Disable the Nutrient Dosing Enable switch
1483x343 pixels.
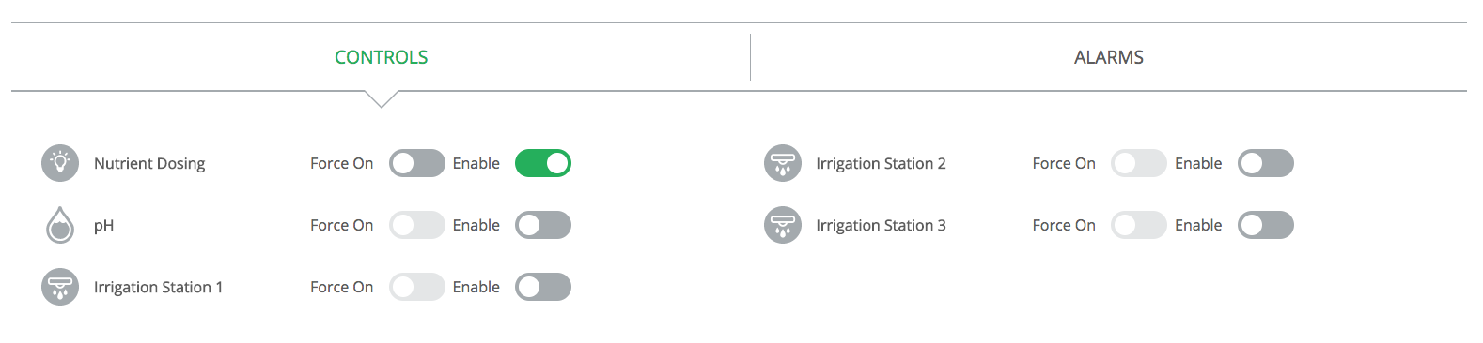pyautogui.click(x=543, y=163)
